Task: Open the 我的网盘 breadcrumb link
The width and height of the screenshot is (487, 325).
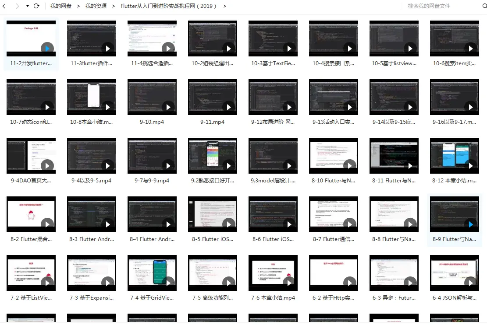Action: [60, 6]
